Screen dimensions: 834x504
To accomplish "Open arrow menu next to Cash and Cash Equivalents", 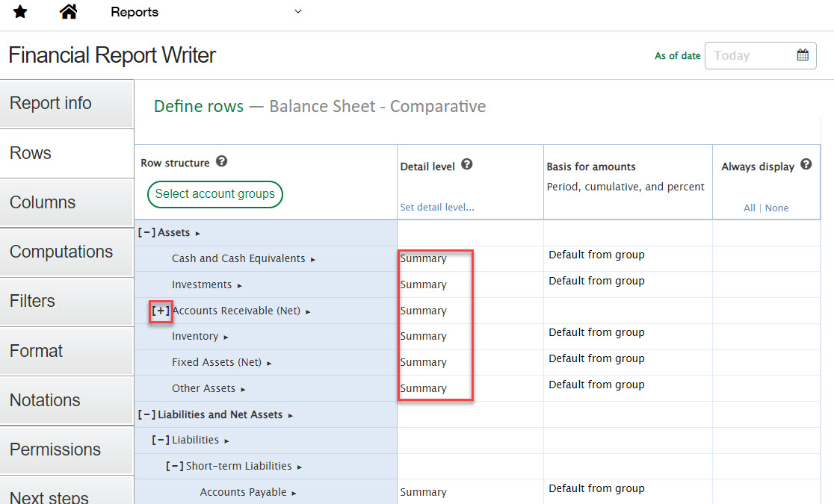I will (313, 259).
